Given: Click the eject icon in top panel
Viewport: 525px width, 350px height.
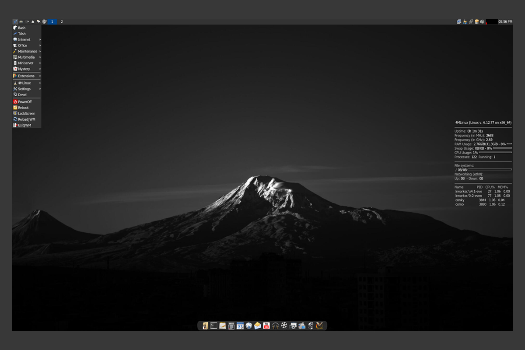Looking at the screenshot, I should tap(33, 21).
